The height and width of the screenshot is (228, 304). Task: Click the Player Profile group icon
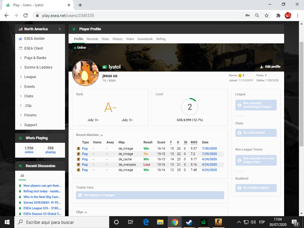(x=74, y=29)
